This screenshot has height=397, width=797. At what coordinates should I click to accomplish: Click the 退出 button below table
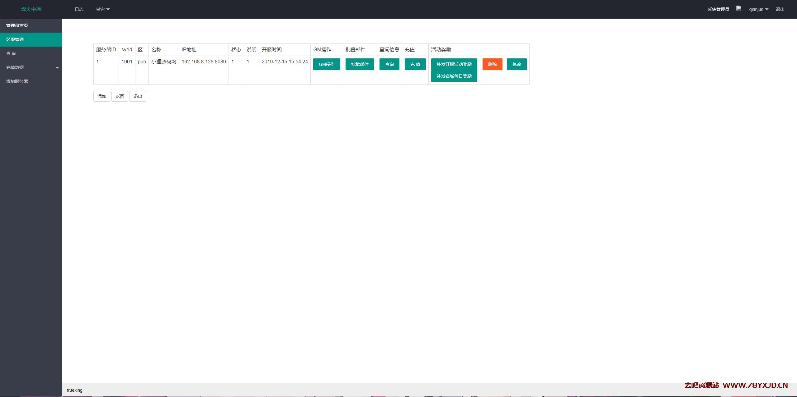[138, 96]
